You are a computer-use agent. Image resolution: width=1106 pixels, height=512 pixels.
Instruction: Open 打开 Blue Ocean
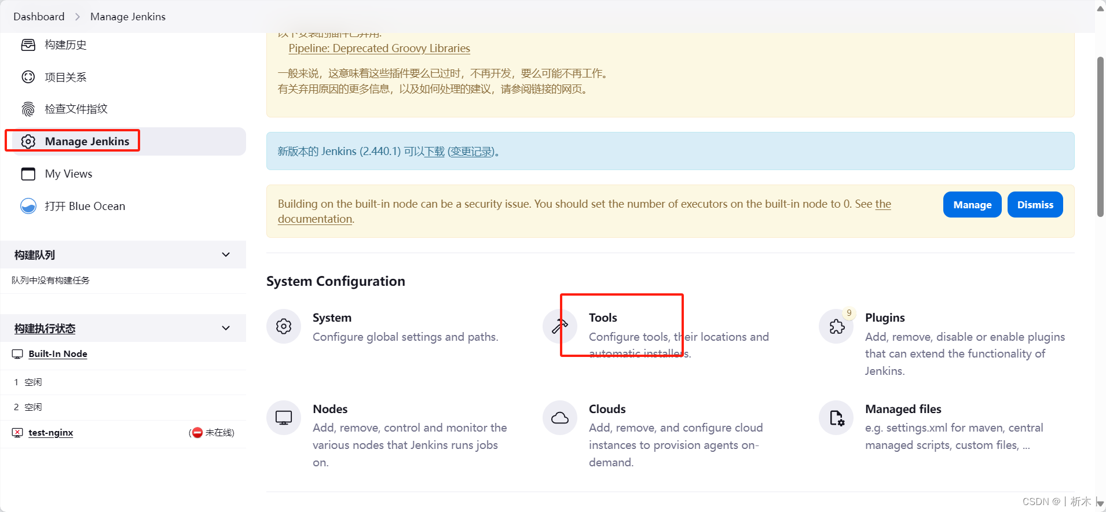[x=85, y=206]
